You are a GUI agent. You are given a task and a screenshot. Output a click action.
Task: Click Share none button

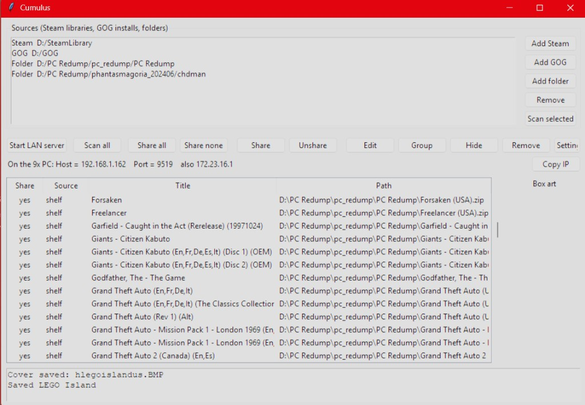pos(203,146)
